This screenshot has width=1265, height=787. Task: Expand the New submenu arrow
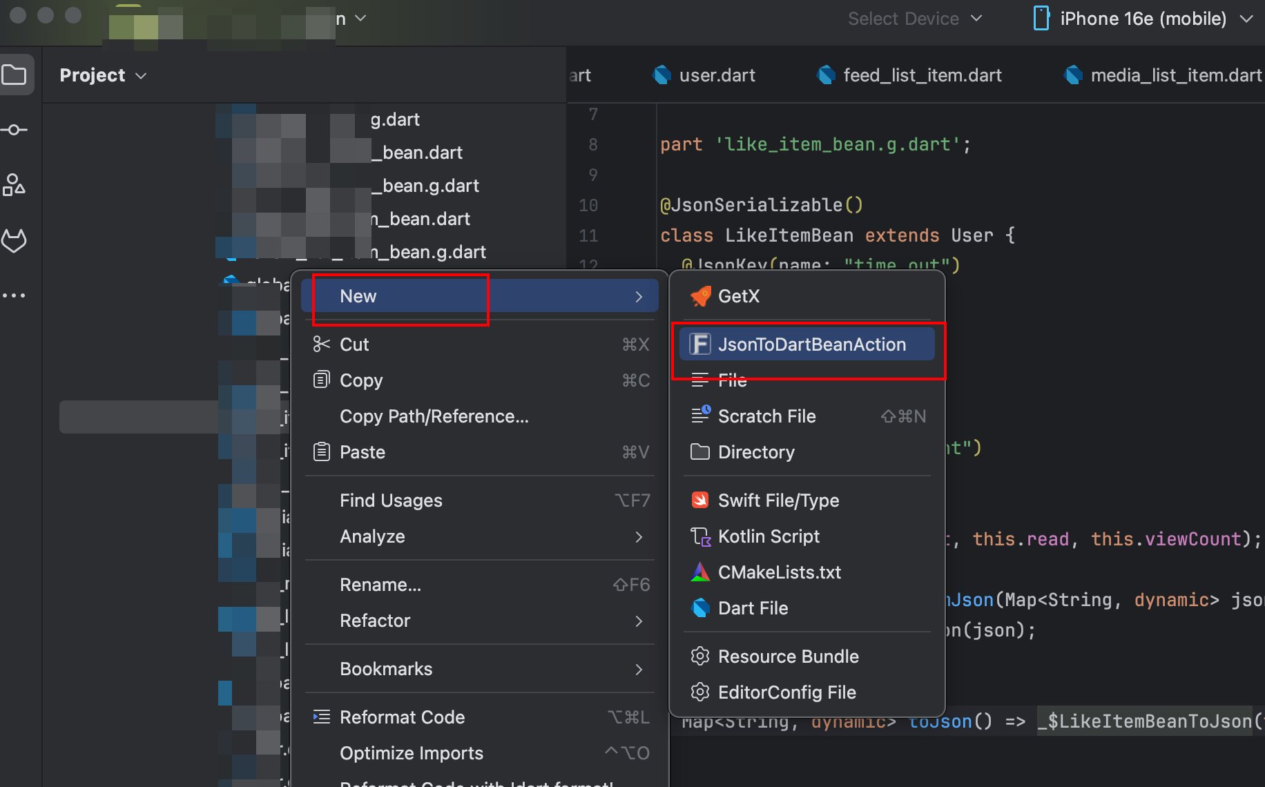(x=639, y=296)
